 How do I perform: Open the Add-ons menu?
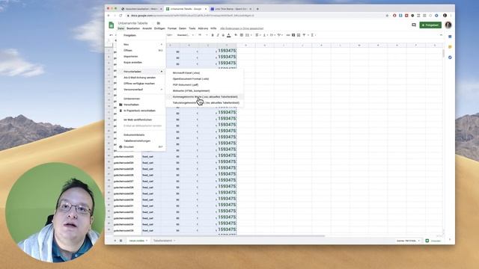[203, 28]
